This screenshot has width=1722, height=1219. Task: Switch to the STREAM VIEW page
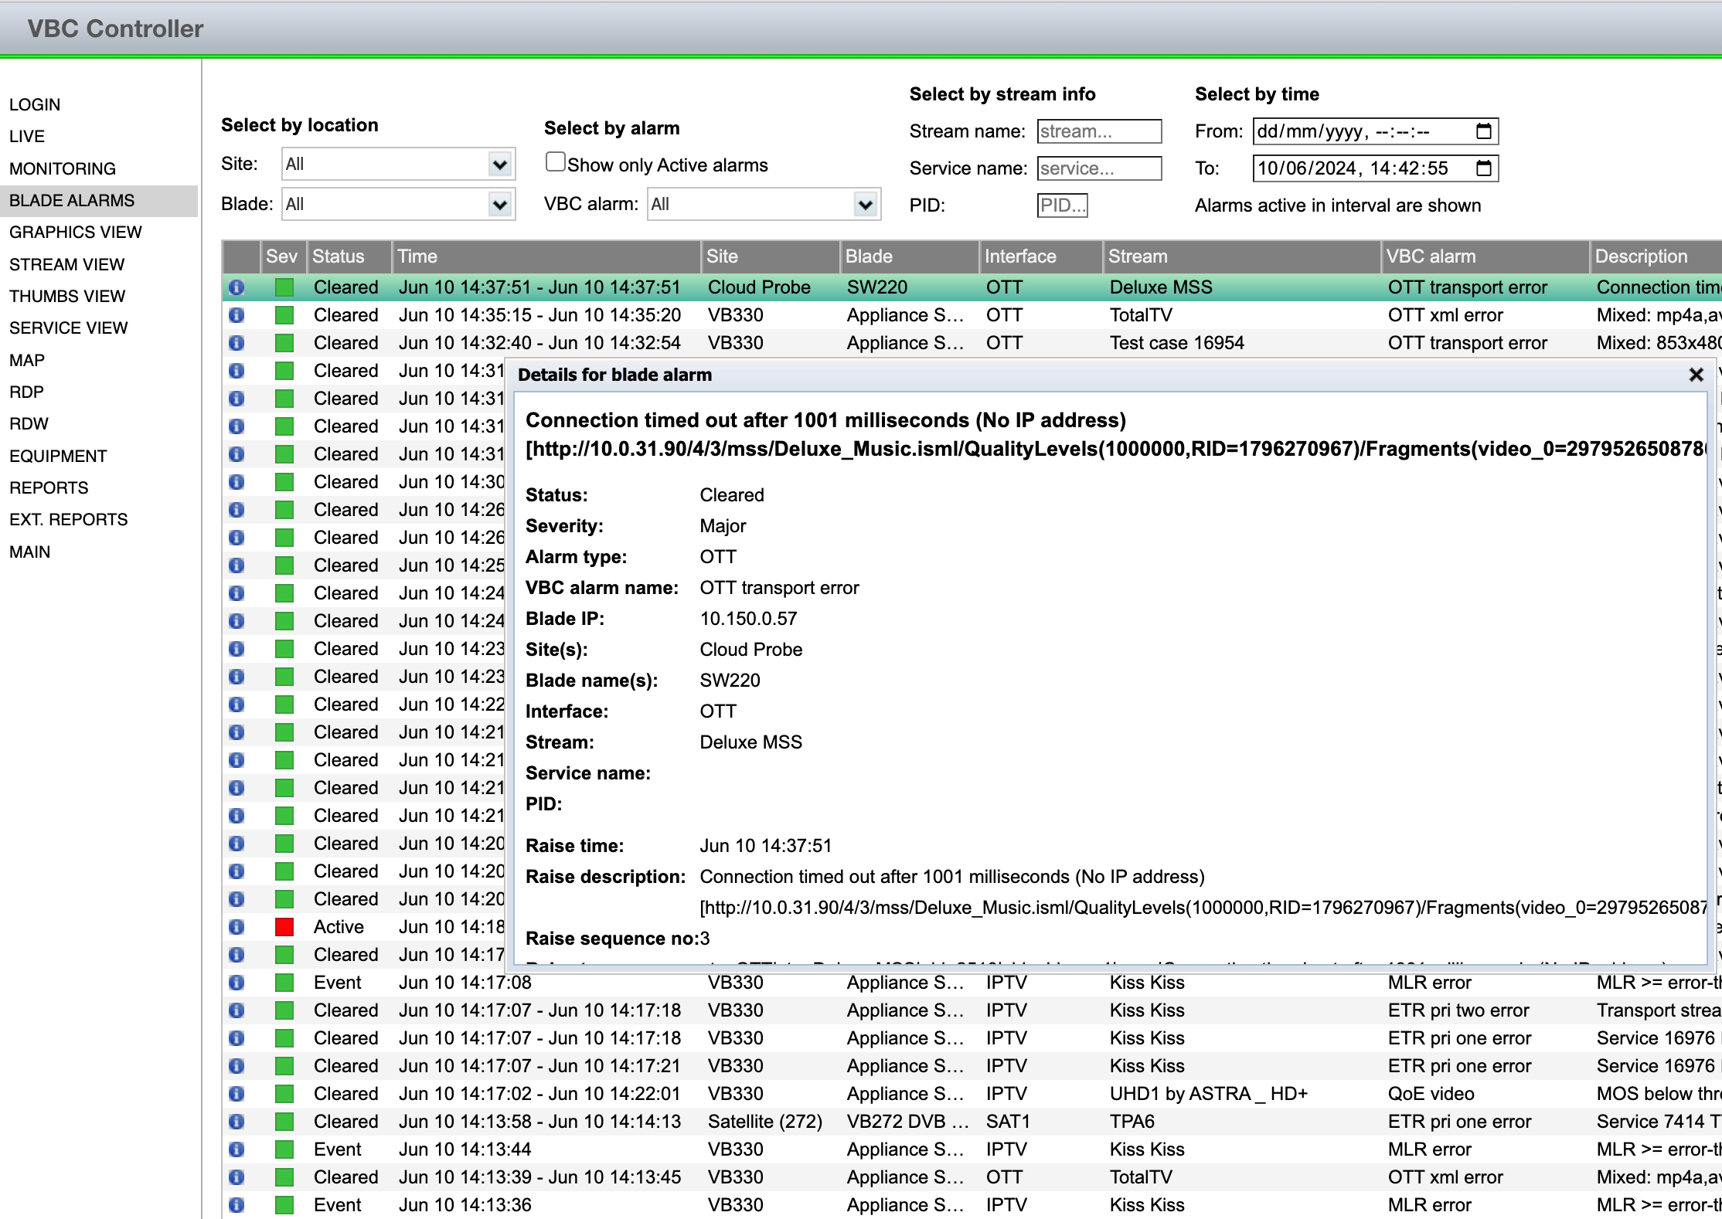click(x=67, y=264)
